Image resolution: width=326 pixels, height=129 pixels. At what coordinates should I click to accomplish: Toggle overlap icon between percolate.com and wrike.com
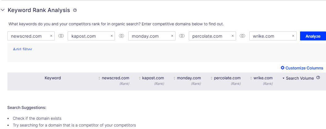click(x=243, y=36)
